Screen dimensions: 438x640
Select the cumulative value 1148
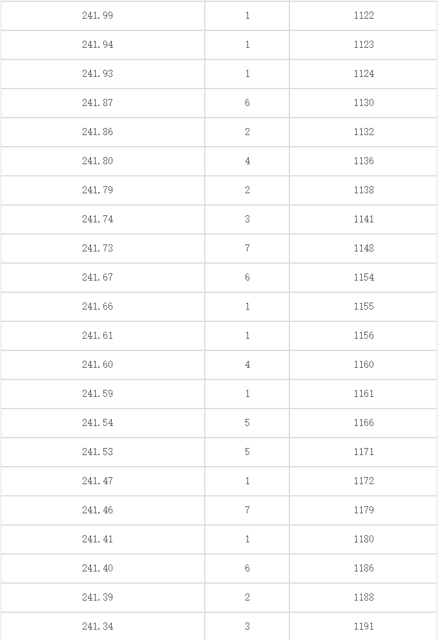(364, 248)
